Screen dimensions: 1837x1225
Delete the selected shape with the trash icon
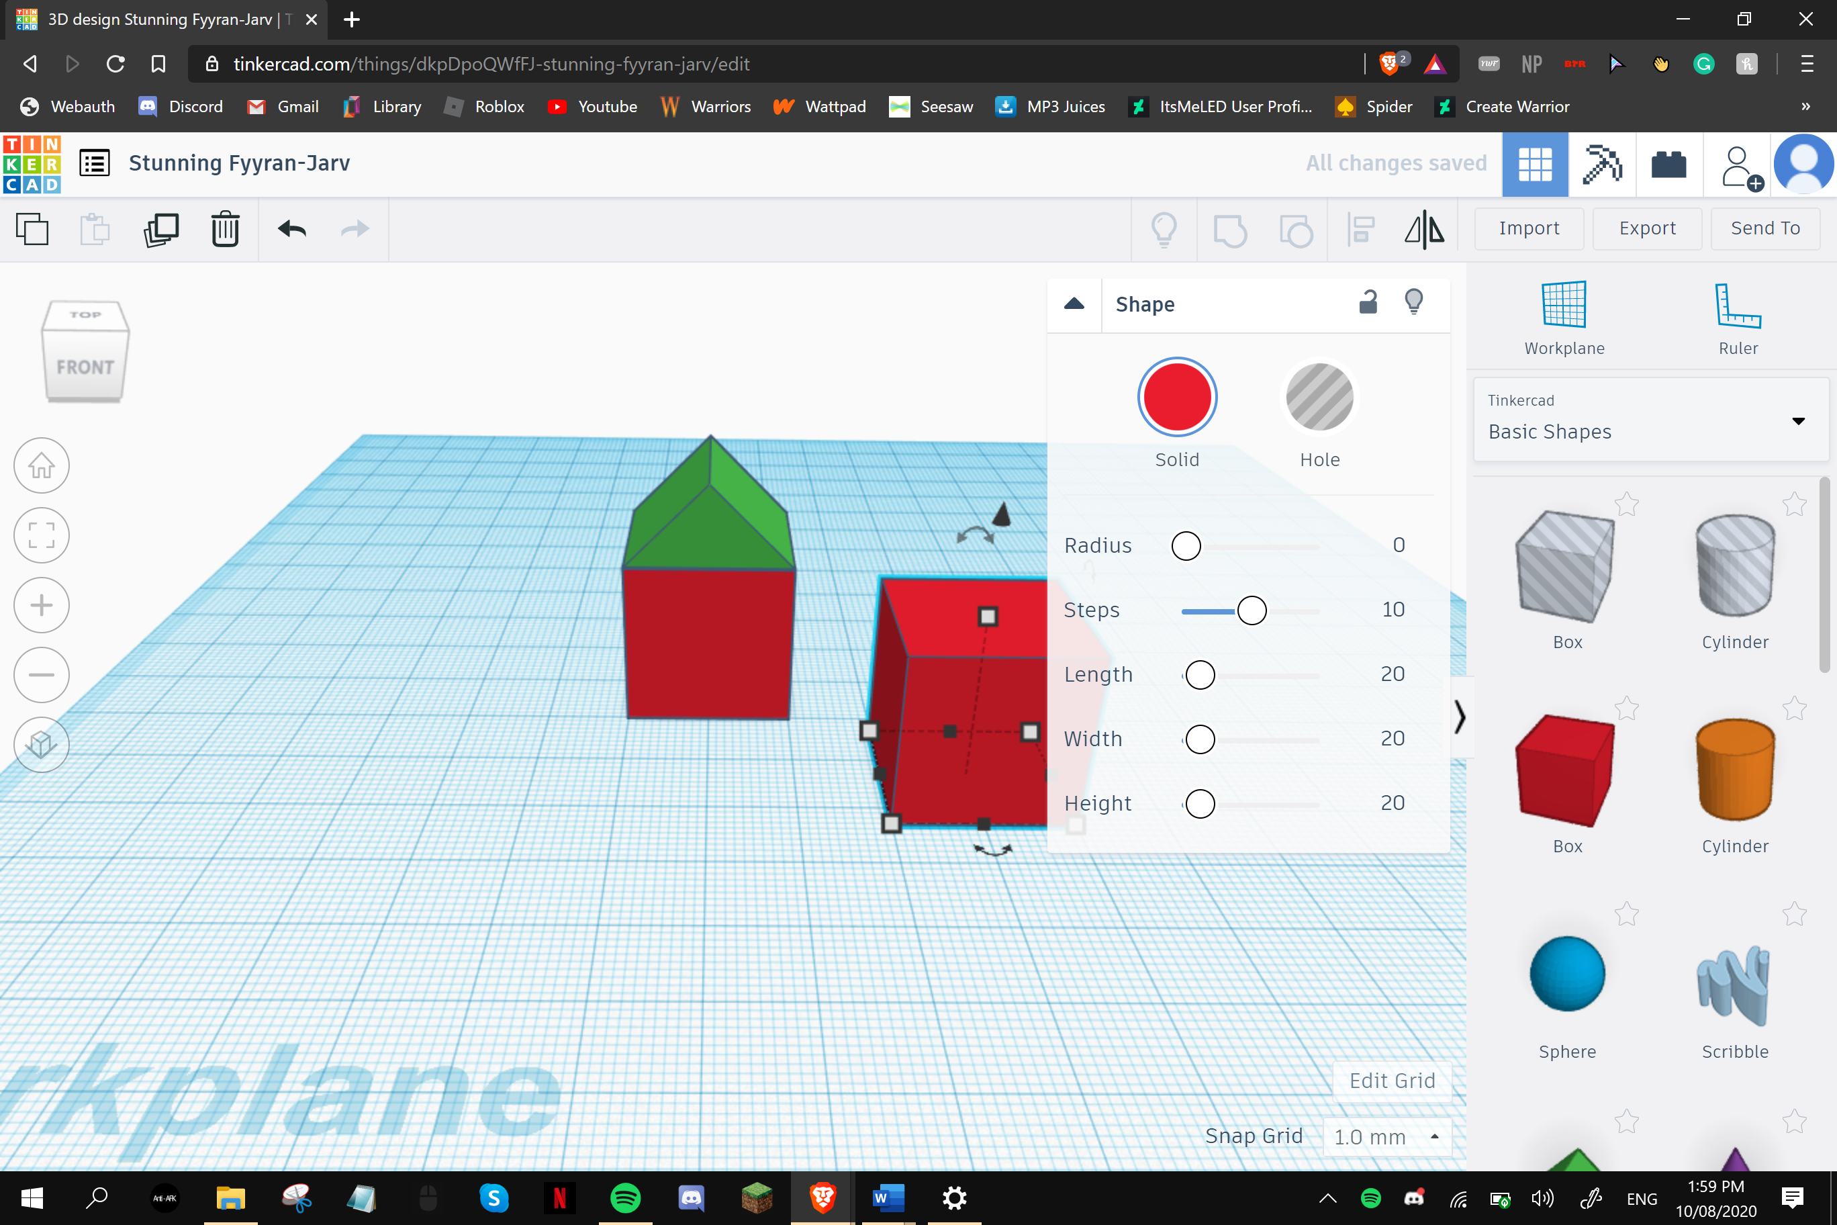point(225,230)
